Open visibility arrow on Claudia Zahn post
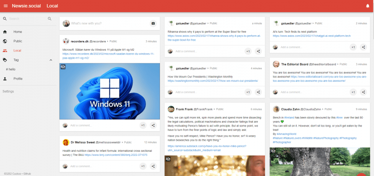The width and height of the screenshot is (374, 176). 323,109
